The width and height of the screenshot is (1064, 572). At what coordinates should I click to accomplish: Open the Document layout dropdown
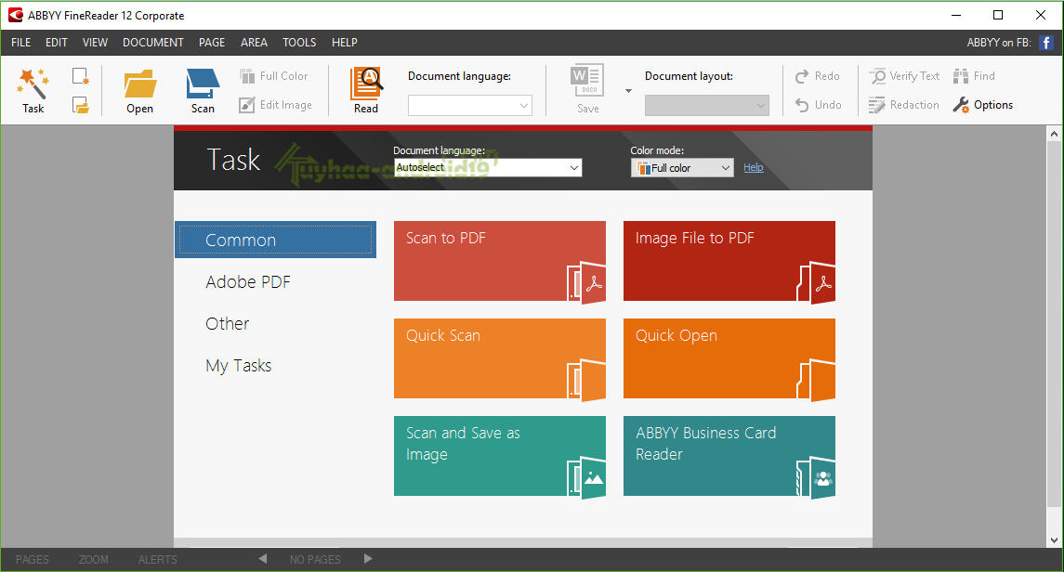[706, 105]
